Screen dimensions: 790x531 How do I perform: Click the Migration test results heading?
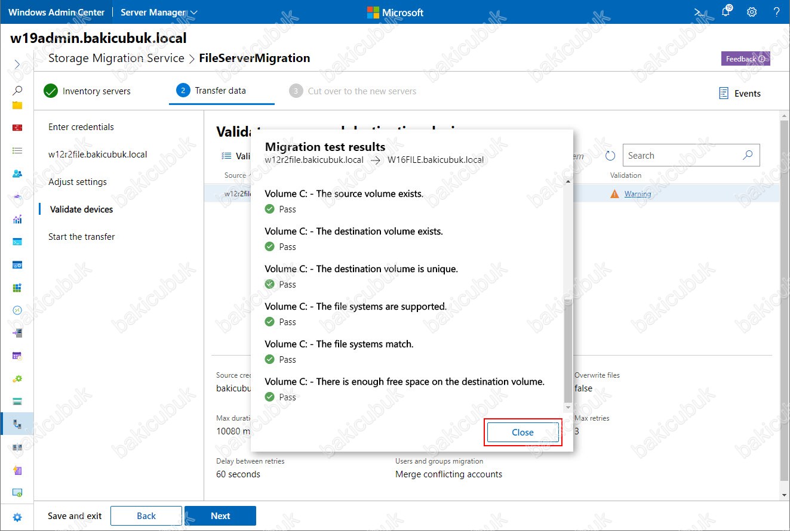[325, 147]
